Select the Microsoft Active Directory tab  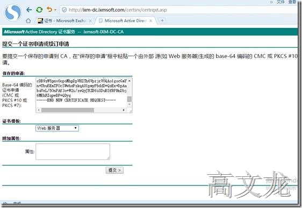(x=125, y=21)
